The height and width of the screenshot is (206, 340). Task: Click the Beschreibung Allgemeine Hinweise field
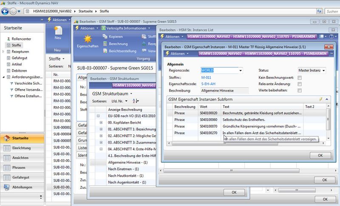point(225,91)
